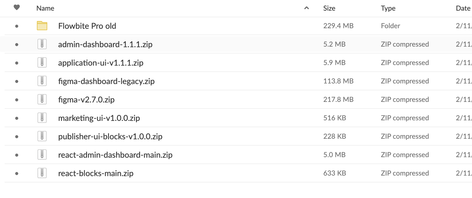Select the marketing-ui-v1.0.0.zip 516 KB size cell
This screenshot has height=198, width=472.
(x=335, y=118)
